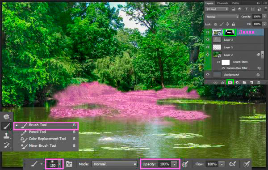
Task: Filter for shape layers icon
Action: (x=253, y=9)
